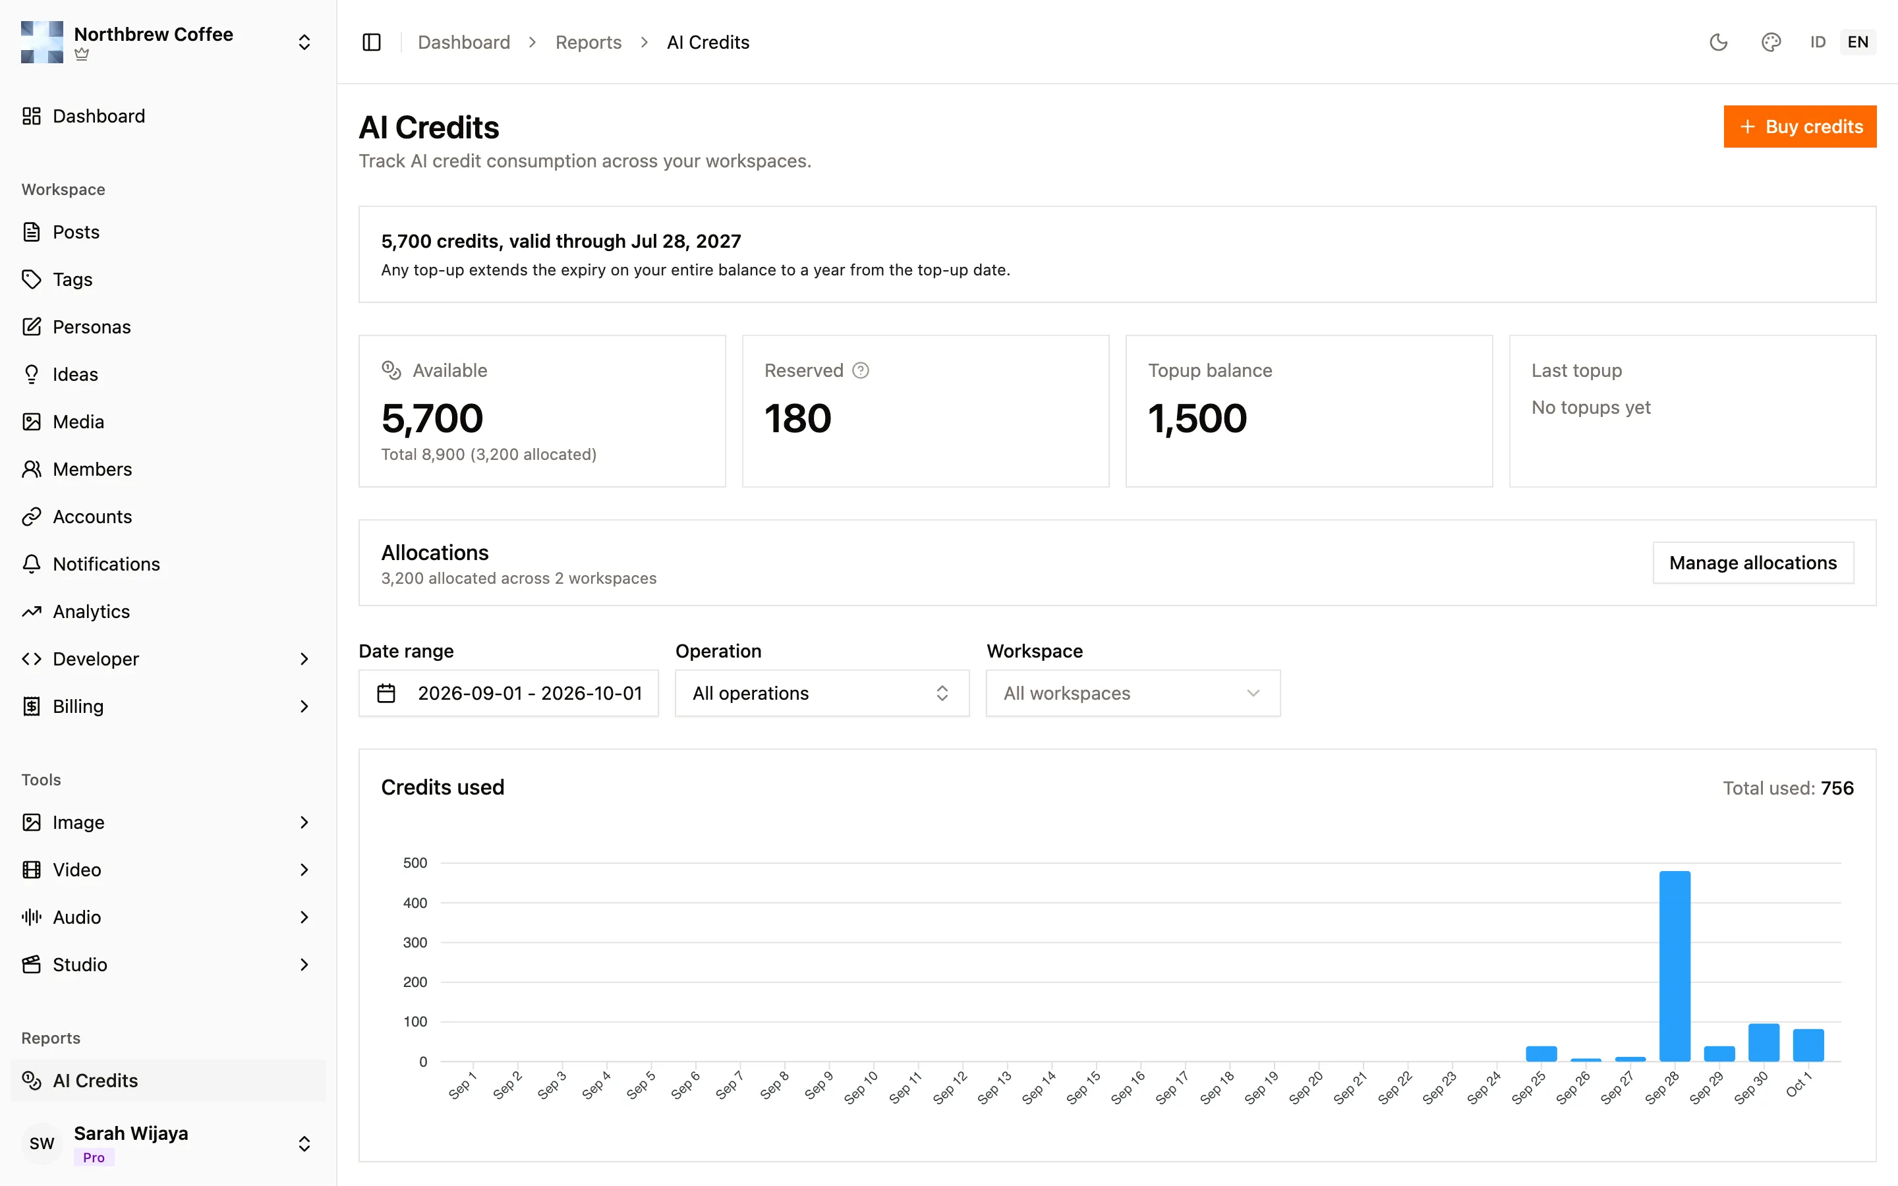Click the Developer code brackets icon
1898x1186 pixels.
click(x=32, y=659)
